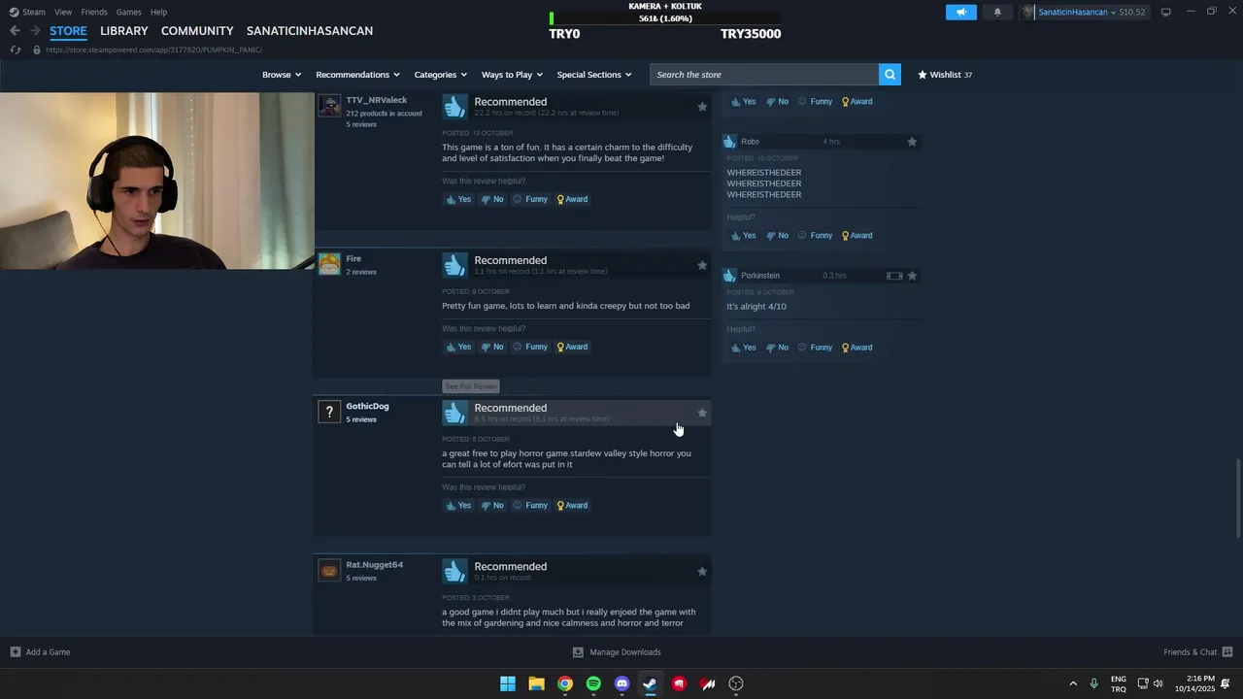Open Google Chrome from the taskbar
The height and width of the screenshot is (699, 1243).
[565, 683]
